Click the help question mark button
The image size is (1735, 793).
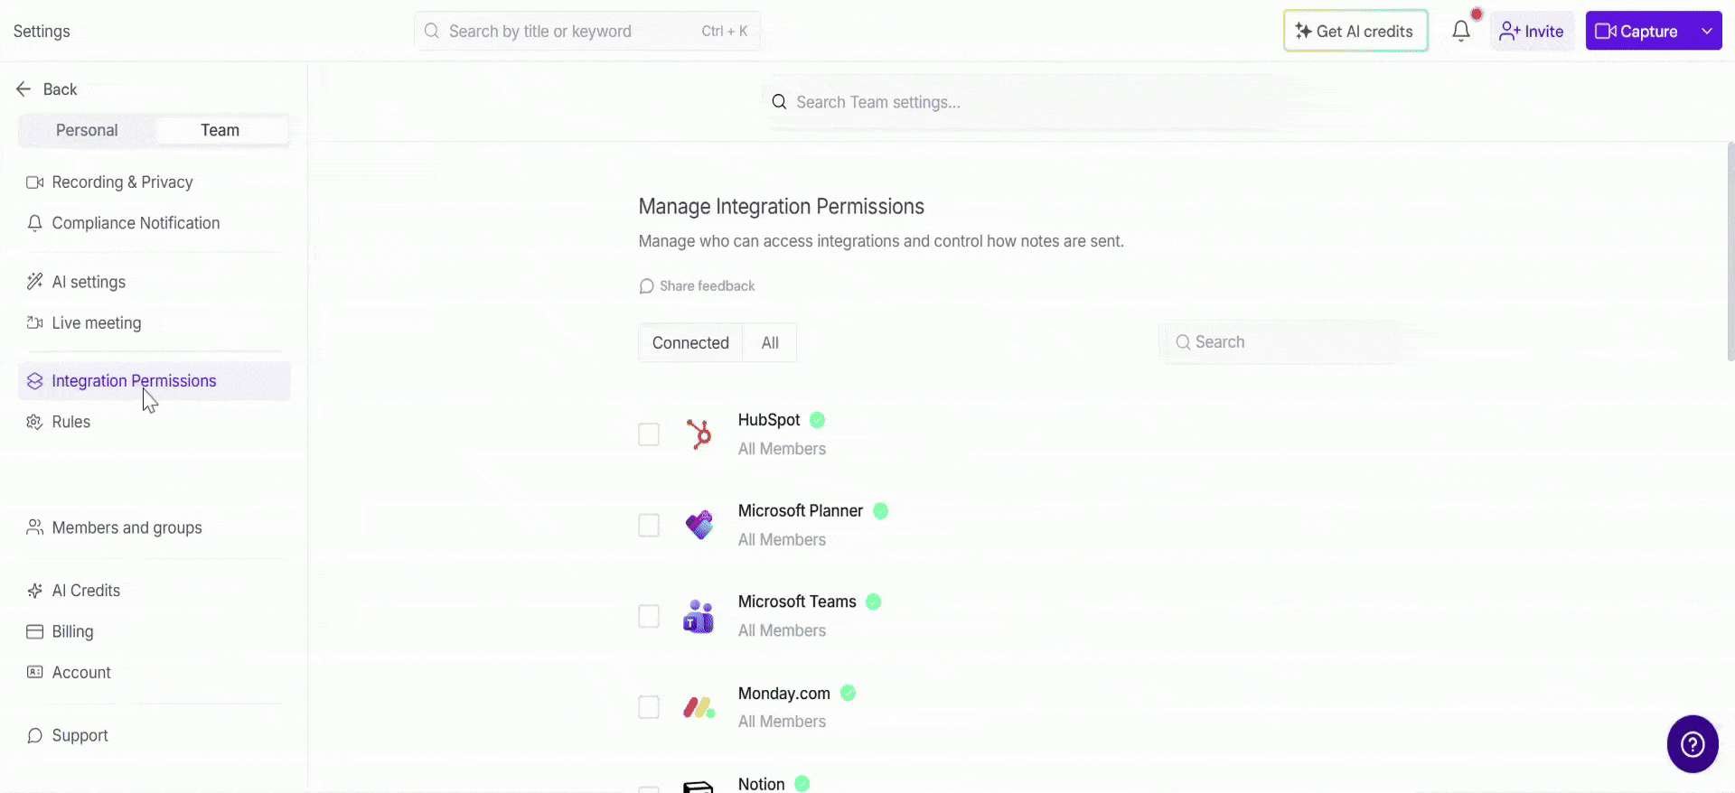1693,744
